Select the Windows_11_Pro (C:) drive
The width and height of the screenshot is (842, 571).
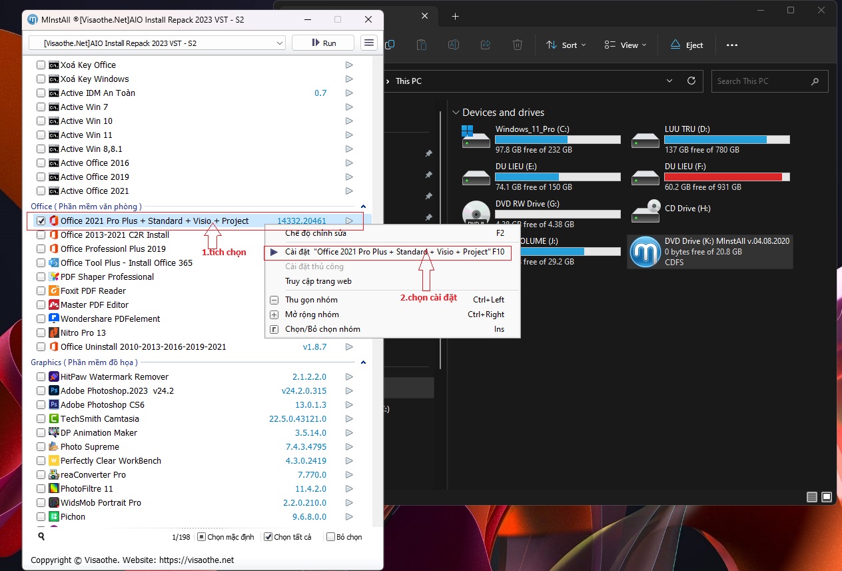[541, 139]
